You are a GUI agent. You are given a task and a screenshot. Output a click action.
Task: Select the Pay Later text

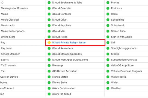(6, 48)
